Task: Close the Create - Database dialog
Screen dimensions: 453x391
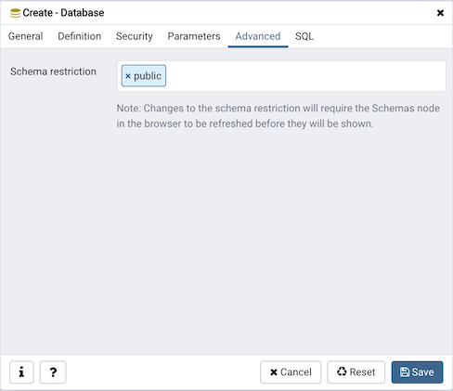Action: point(440,13)
